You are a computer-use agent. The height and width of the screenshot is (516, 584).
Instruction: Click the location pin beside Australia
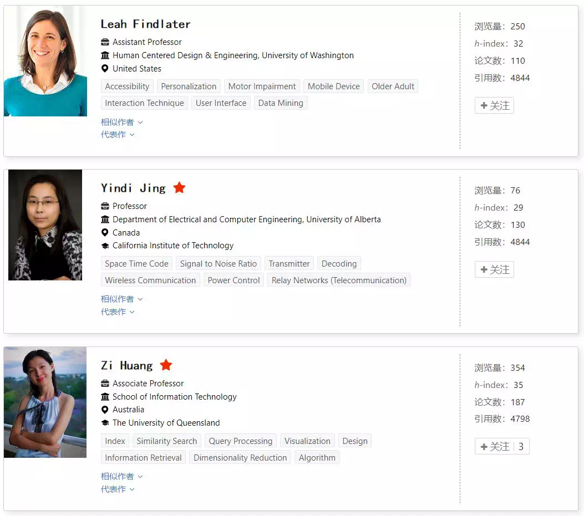click(105, 410)
